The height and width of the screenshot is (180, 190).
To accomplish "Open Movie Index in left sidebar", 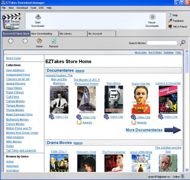I will point(13,58).
